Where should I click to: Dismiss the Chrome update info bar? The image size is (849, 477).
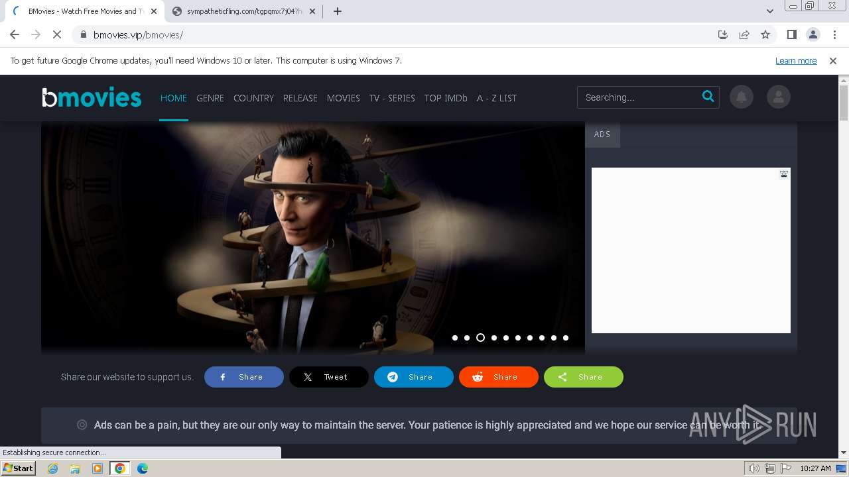pos(833,60)
